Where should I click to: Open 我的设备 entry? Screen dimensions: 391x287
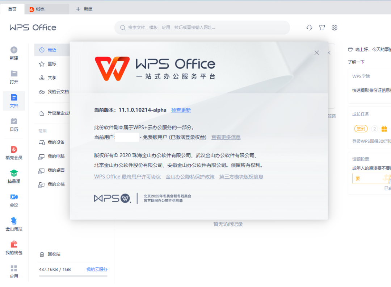pyautogui.click(x=52, y=142)
